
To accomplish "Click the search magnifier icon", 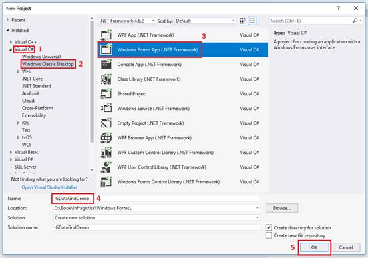I will (x=355, y=21).
